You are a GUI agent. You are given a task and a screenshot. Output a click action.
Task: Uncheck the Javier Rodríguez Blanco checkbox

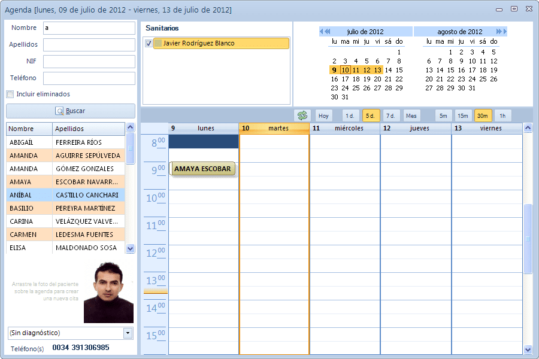click(x=149, y=43)
